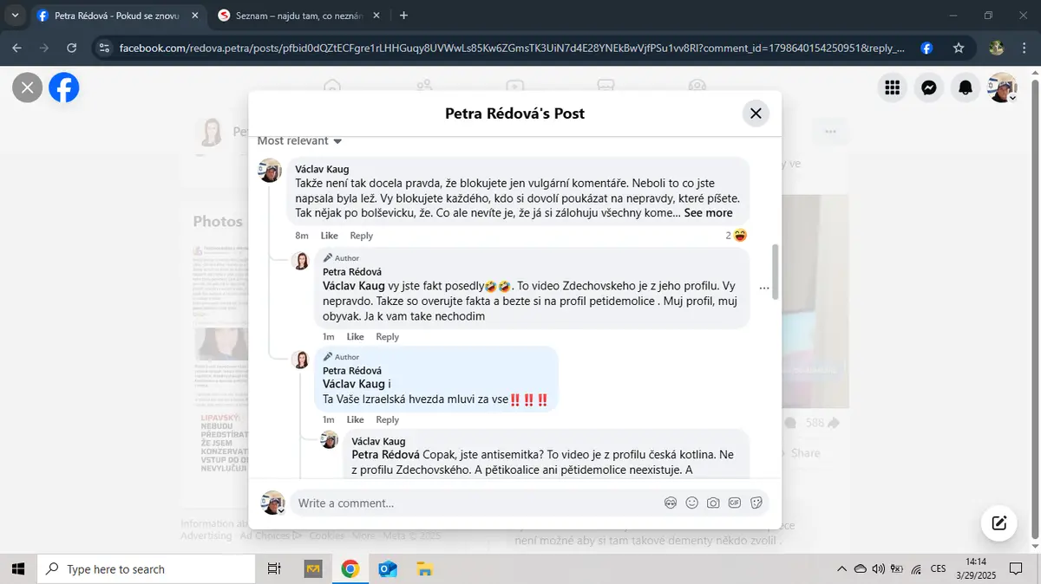
Task: Close the Petra Rédová's Post dialog
Action: 756,114
